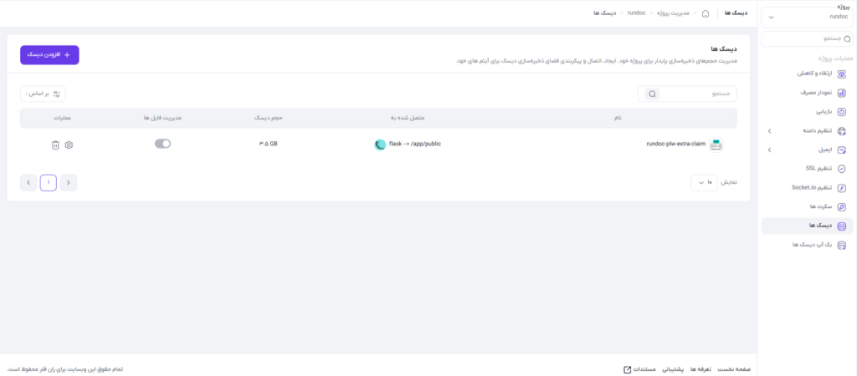Expand the تنظیم دامنه sidebar item
The image size is (857, 376).
(769, 131)
